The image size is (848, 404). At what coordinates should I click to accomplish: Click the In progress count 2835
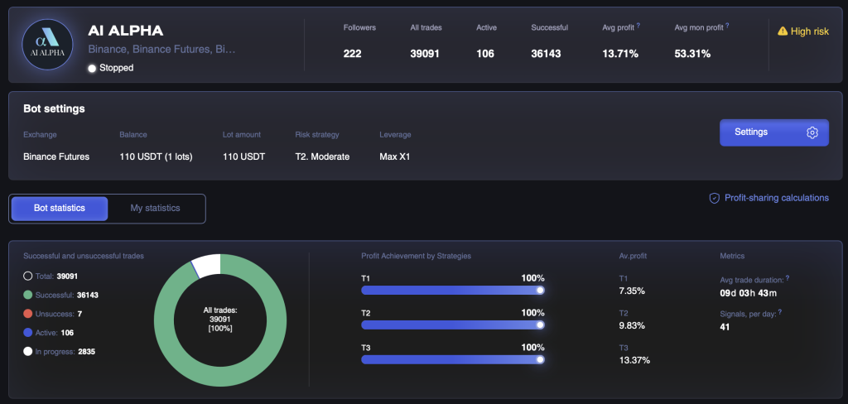click(x=86, y=352)
